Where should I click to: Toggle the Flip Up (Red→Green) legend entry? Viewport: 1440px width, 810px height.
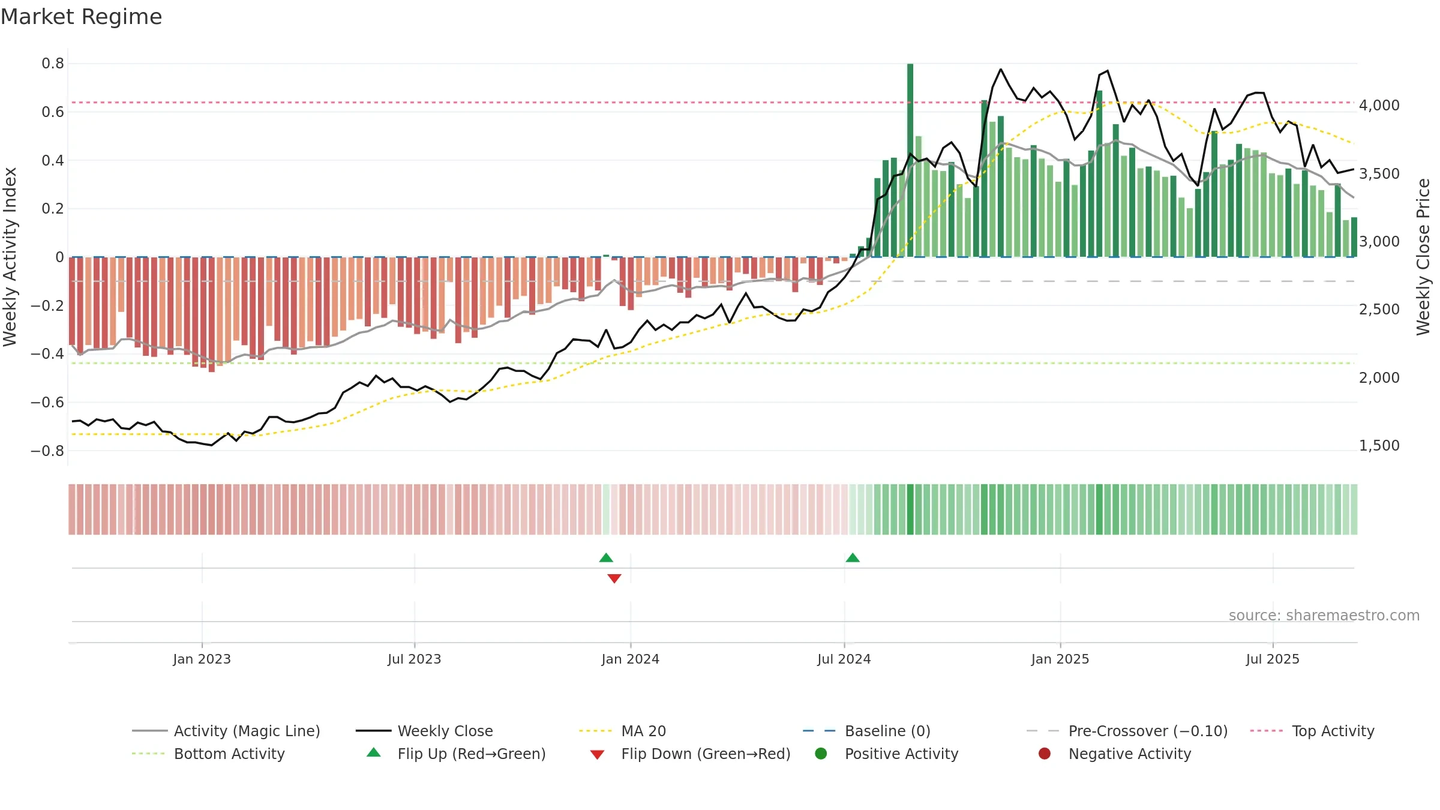456,754
